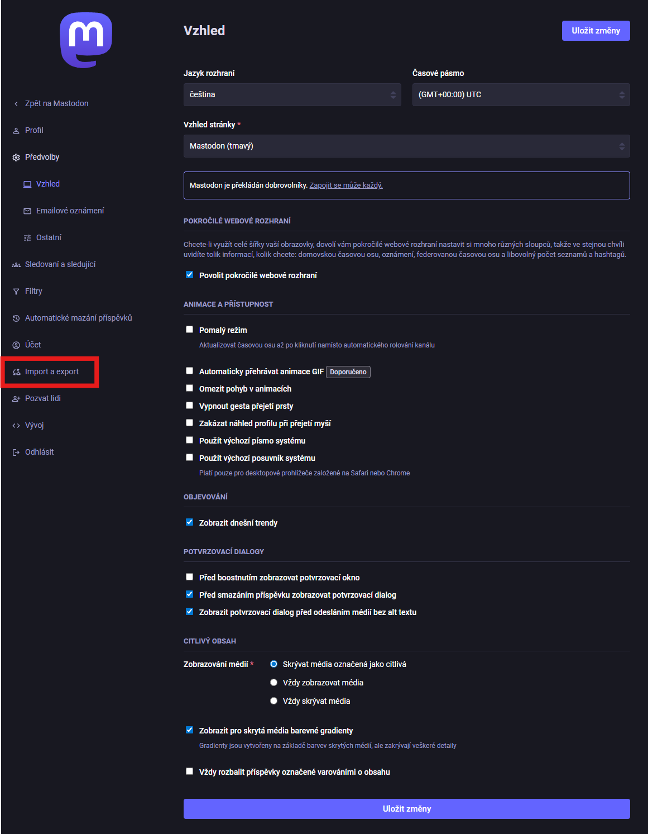This screenshot has height=834, width=648.
Task: Open the Časové pásmo dropdown
Action: [521, 95]
